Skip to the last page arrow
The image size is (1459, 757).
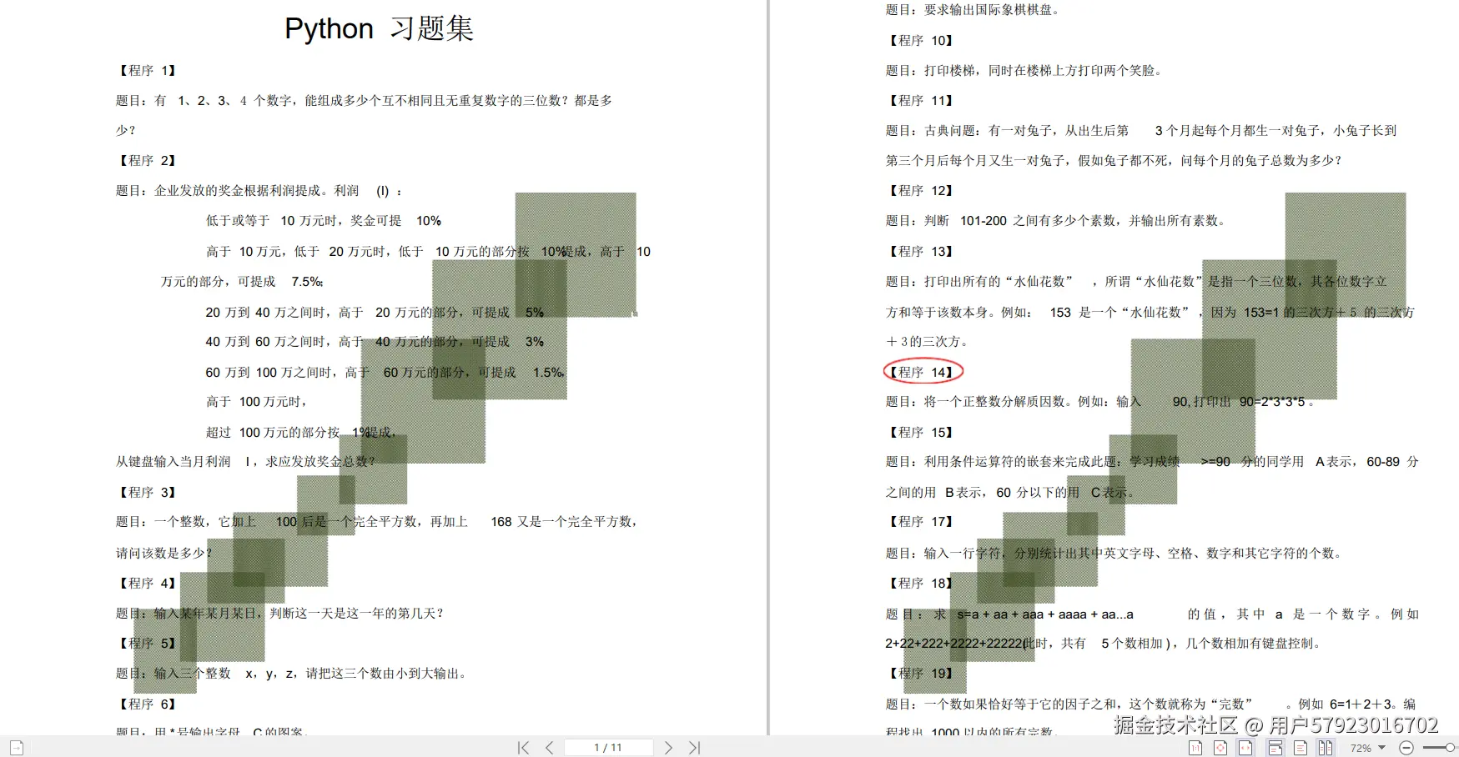click(x=693, y=747)
